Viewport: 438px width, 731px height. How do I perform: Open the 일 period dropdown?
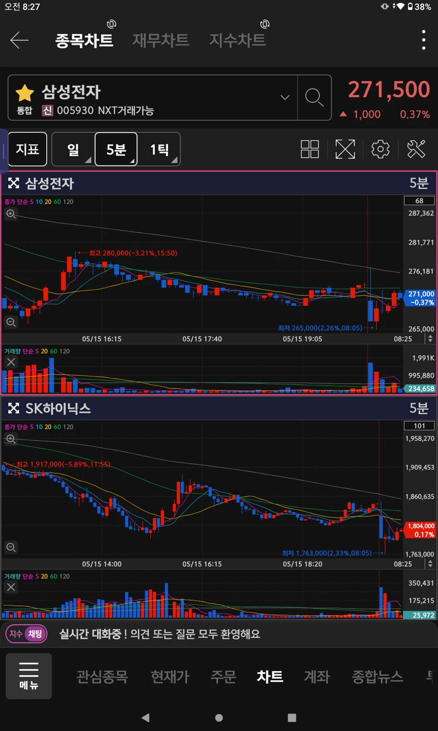tap(73, 149)
